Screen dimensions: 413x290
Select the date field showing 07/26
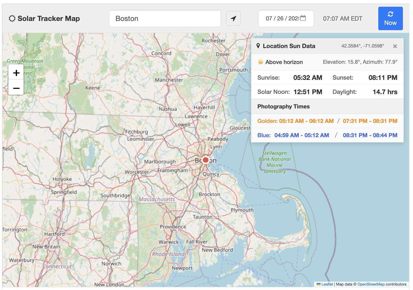coord(280,18)
